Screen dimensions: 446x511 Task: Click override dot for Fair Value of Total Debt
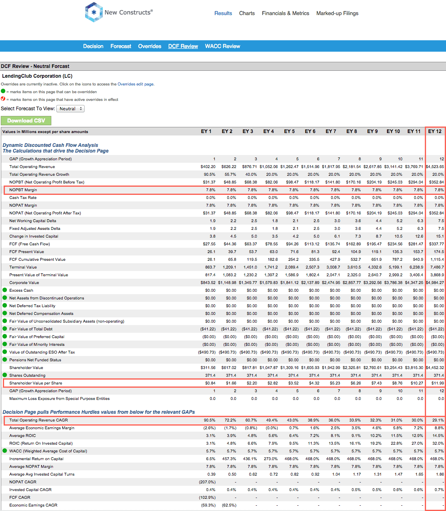pos(5,329)
